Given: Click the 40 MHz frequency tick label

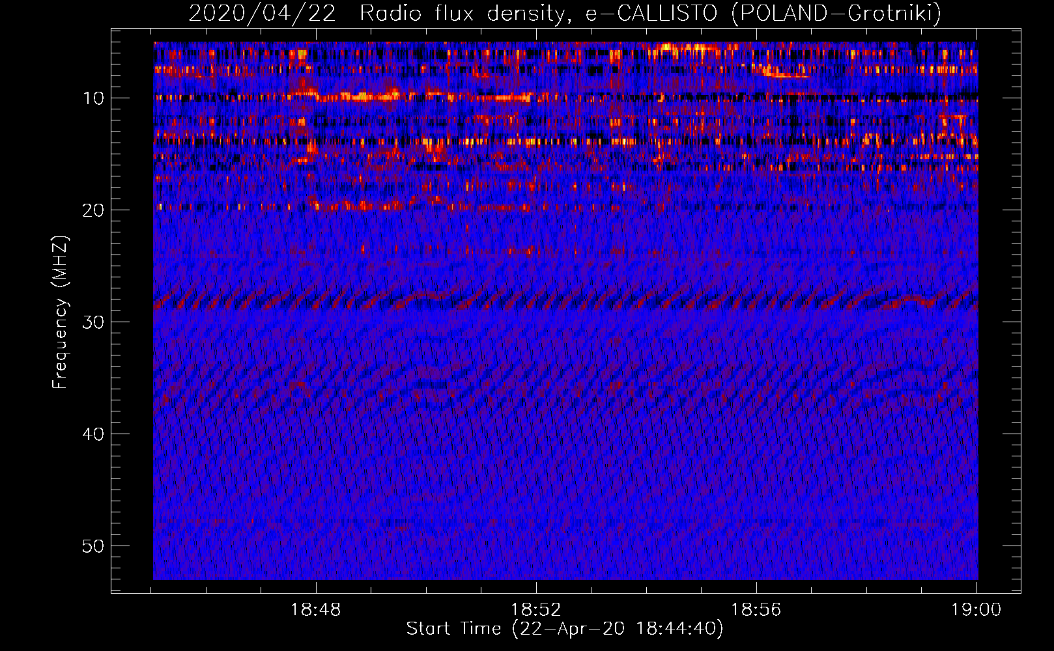Looking at the screenshot, I should click(x=94, y=434).
